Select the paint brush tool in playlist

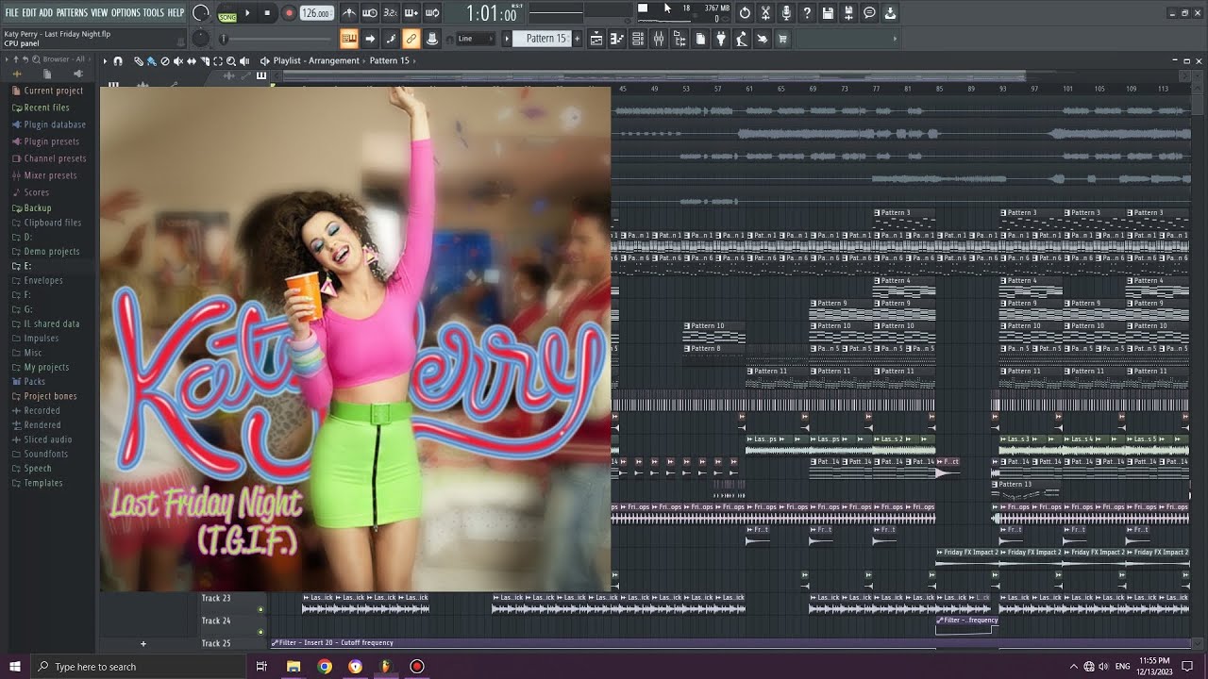tap(151, 60)
